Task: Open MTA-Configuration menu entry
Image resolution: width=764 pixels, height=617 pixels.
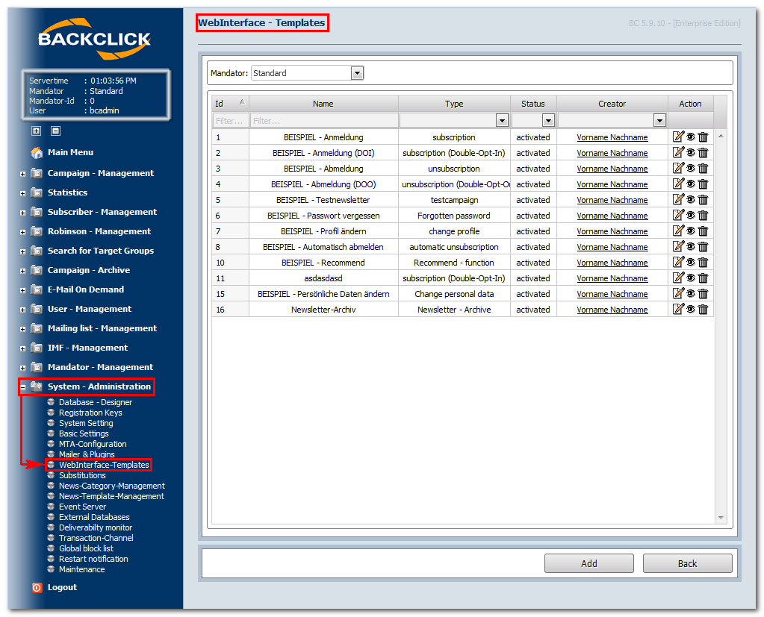Action: (93, 444)
